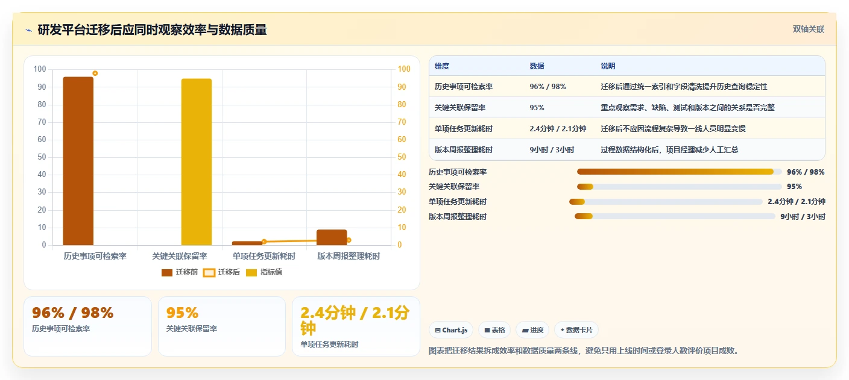Click the yellow 关键关联保留率 bar in chart
The height and width of the screenshot is (380, 849).
(197, 162)
